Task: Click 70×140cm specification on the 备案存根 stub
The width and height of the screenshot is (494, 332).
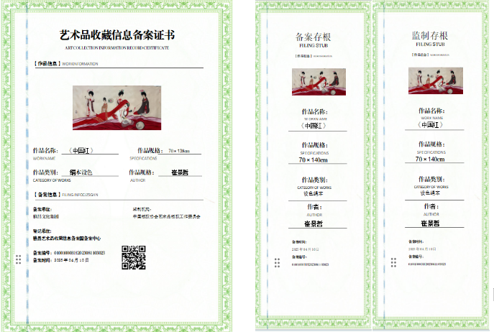Action: pyautogui.click(x=314, y=159)
